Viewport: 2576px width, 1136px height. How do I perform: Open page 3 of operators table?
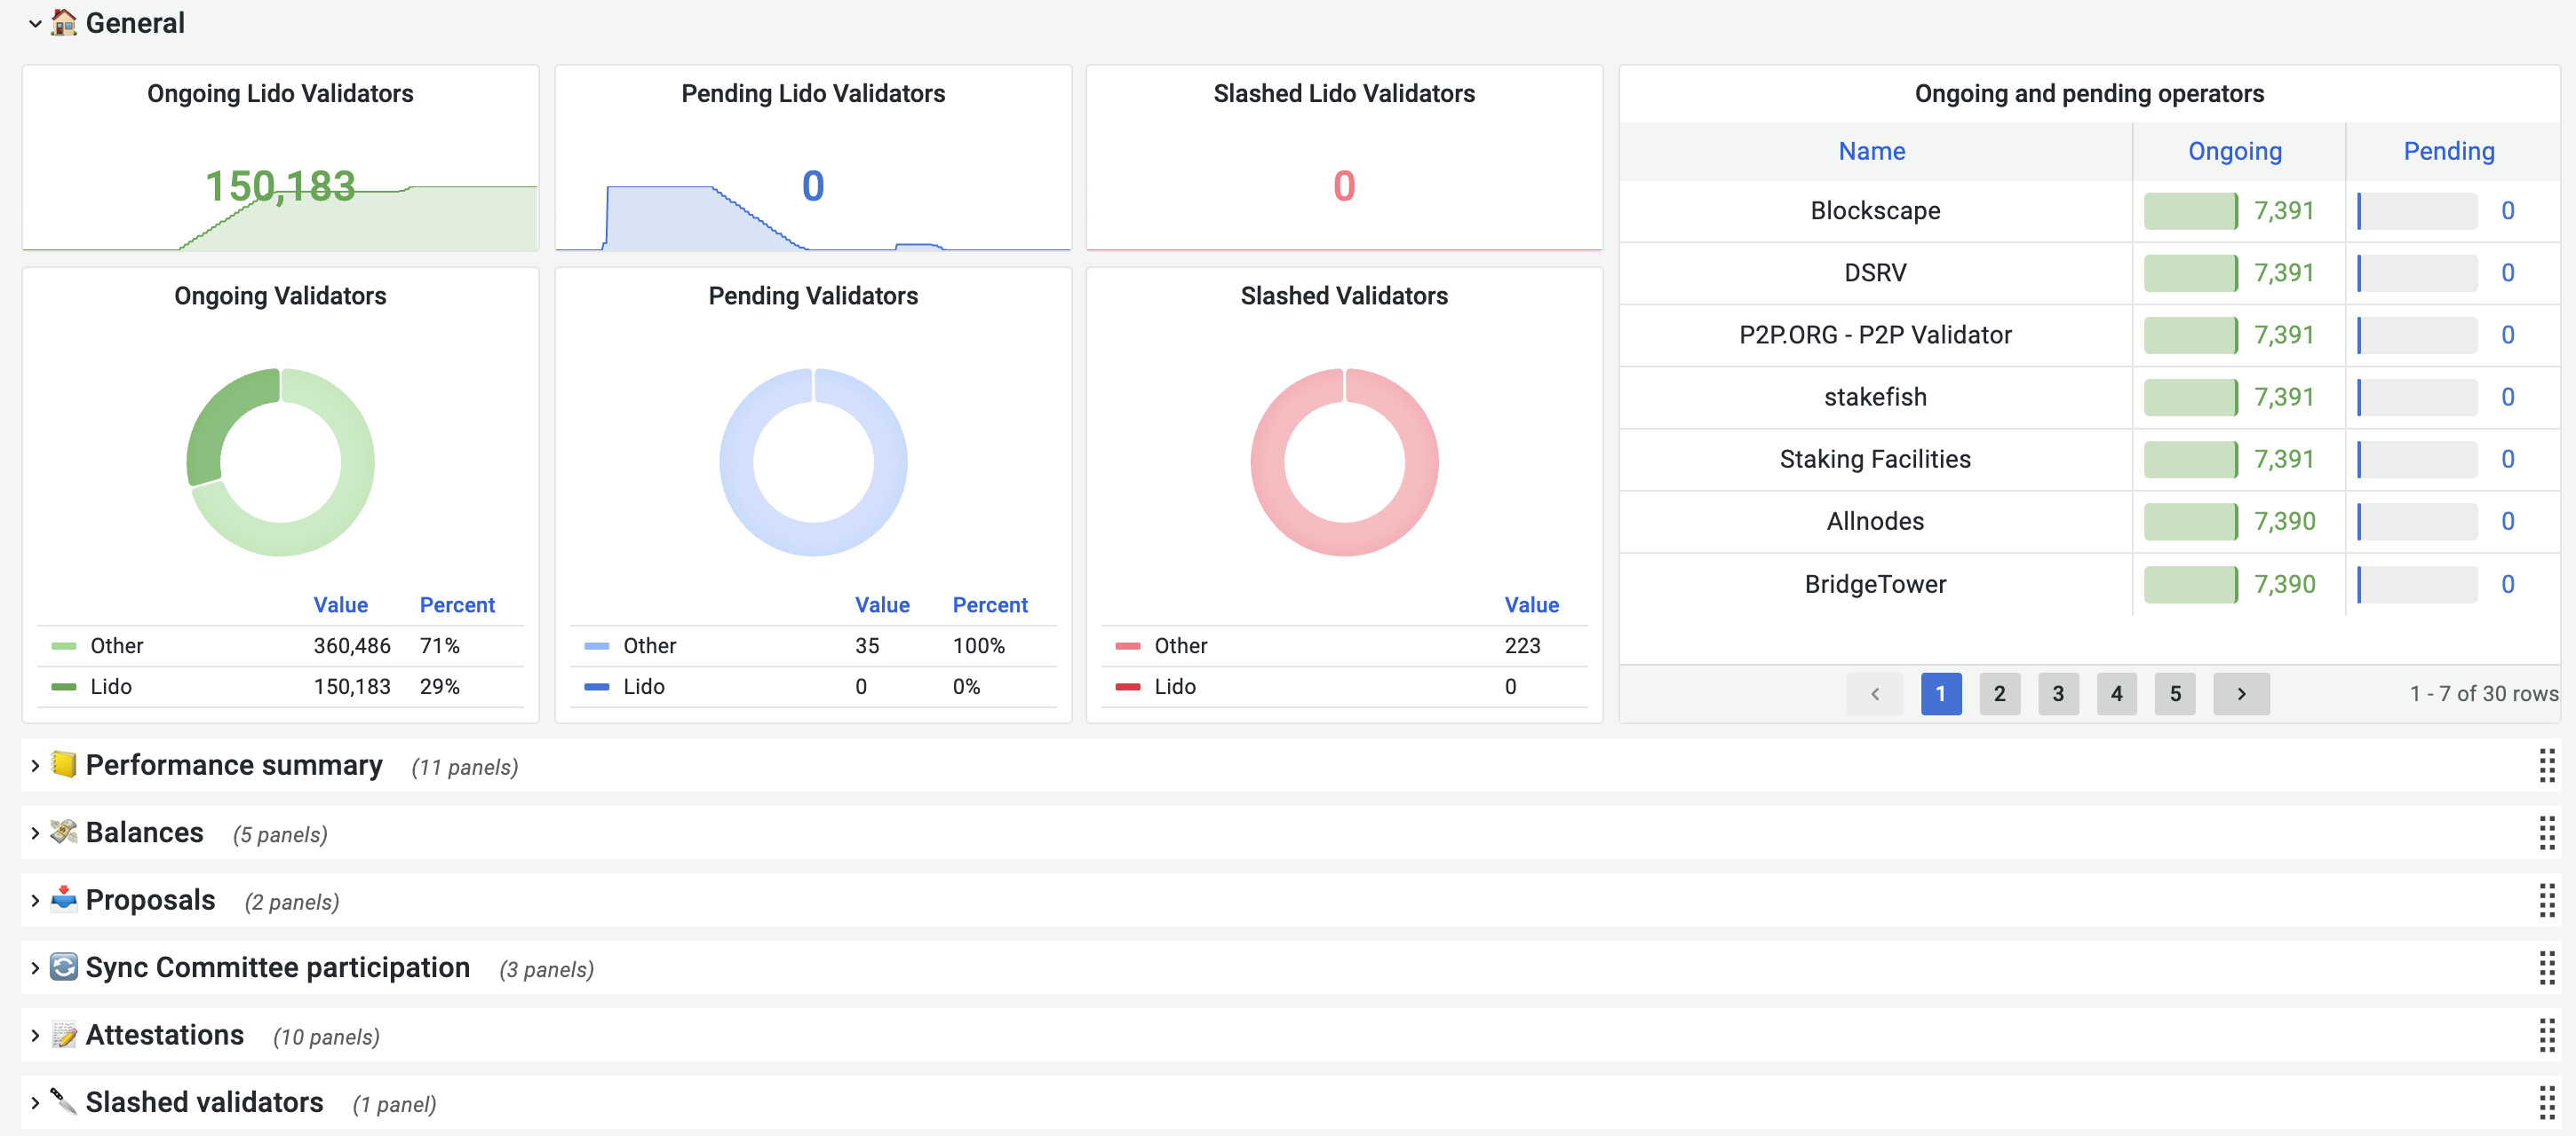coord(2057,693)
